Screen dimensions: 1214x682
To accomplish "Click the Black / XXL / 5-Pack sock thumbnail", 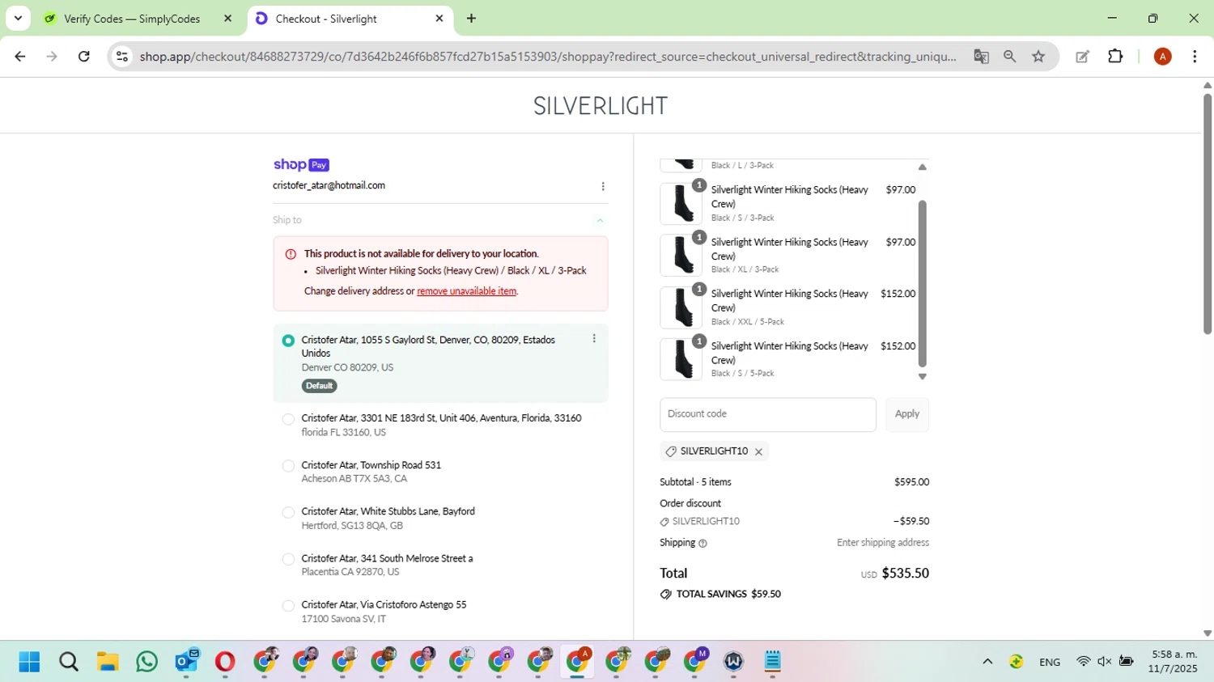I will point(681,307).
